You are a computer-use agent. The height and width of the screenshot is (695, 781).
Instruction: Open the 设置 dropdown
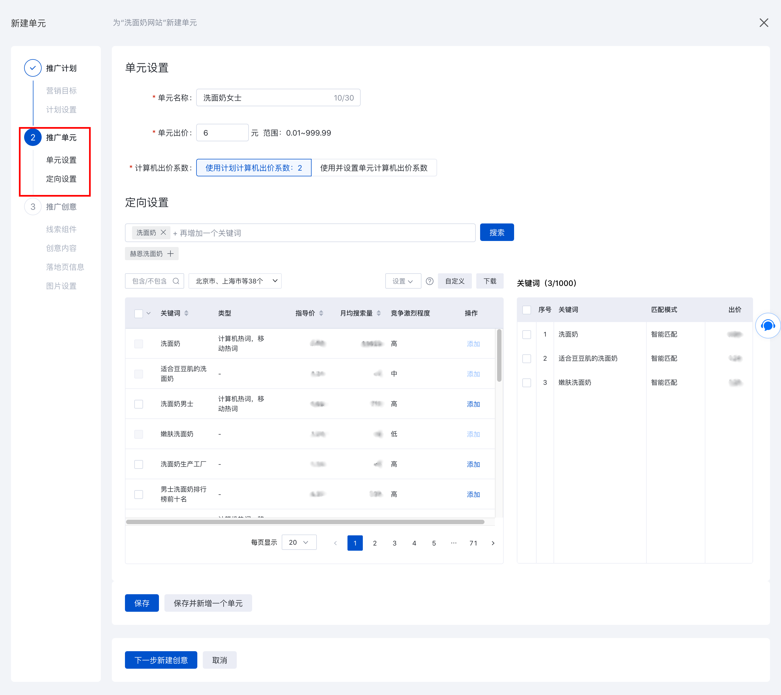(x=403, y=281)
